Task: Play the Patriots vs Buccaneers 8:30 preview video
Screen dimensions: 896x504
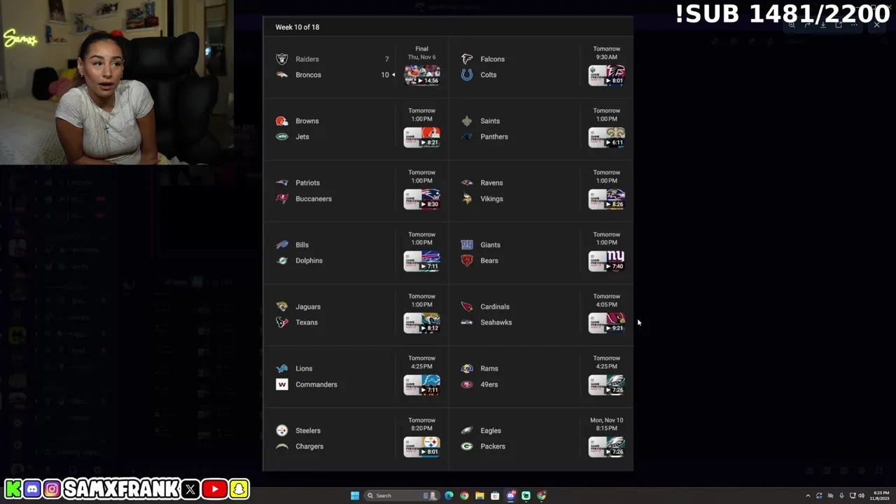Action: (422, 199)
